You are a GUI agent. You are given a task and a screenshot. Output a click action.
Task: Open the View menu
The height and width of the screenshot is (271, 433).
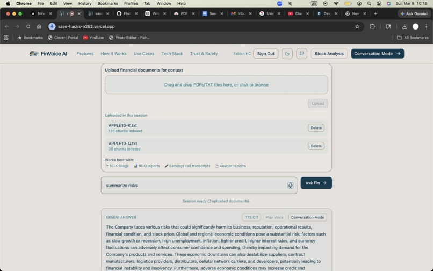(68, 4)
